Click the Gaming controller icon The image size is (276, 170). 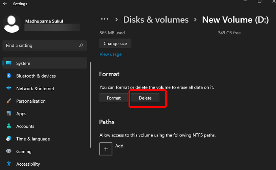tap(8, 152)
